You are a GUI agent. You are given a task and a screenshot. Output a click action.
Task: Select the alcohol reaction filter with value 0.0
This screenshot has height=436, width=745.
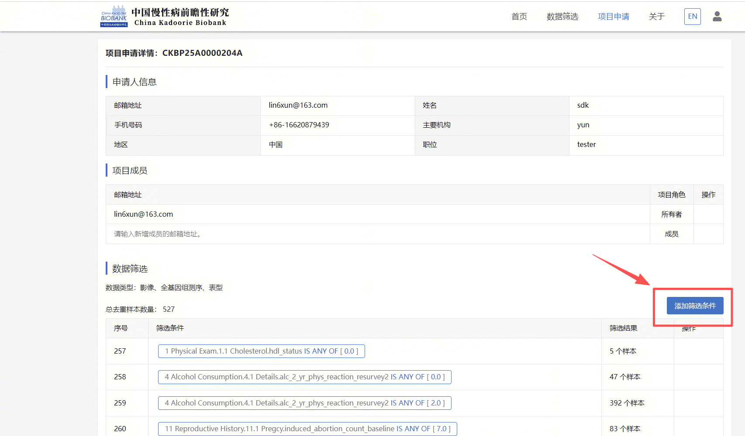click(304, 377)
